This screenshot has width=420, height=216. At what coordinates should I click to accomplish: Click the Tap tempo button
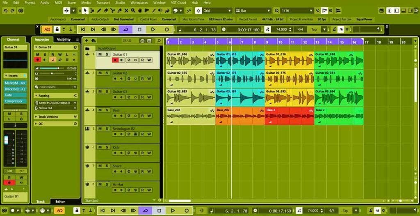(314, 29)
